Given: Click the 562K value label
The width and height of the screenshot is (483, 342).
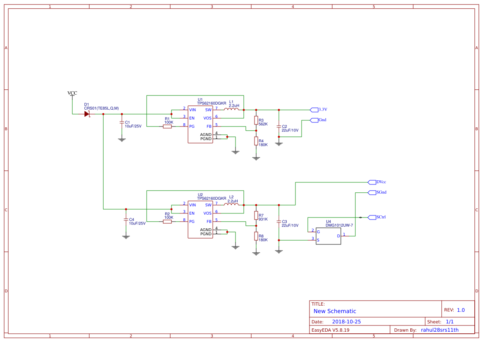Looking at the screenshot, I should [x=263, y=124].
